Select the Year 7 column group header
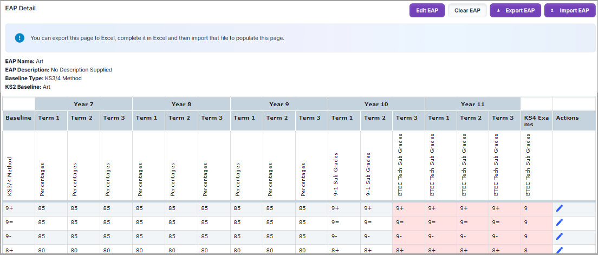Screen dimensions: 598x255 pos(83,104)
